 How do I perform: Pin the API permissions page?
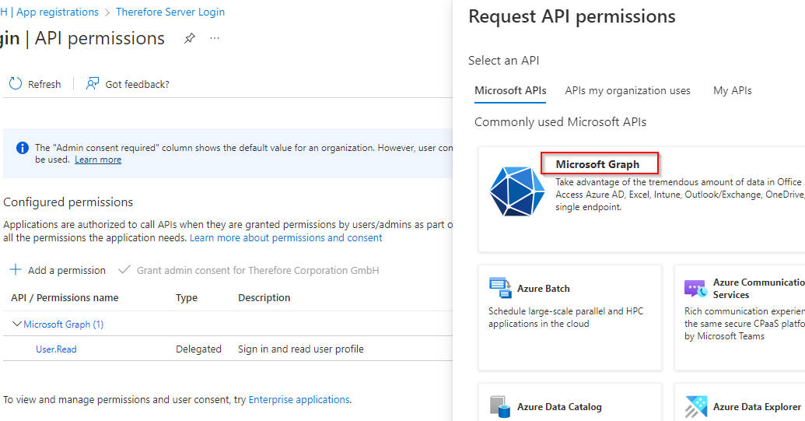click(190, 38)
